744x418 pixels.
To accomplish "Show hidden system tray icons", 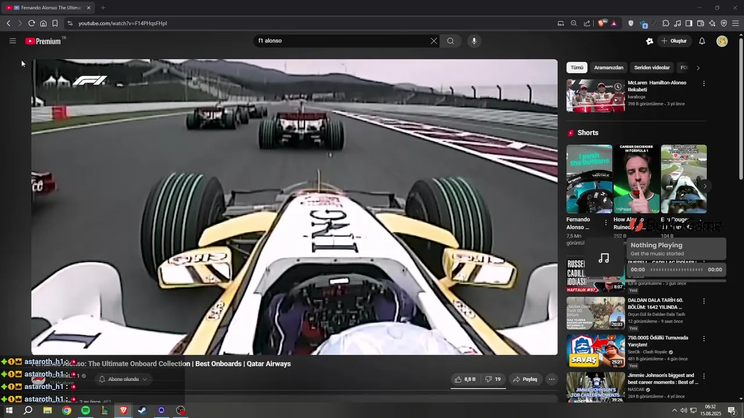I will click(x=674, y=410).
